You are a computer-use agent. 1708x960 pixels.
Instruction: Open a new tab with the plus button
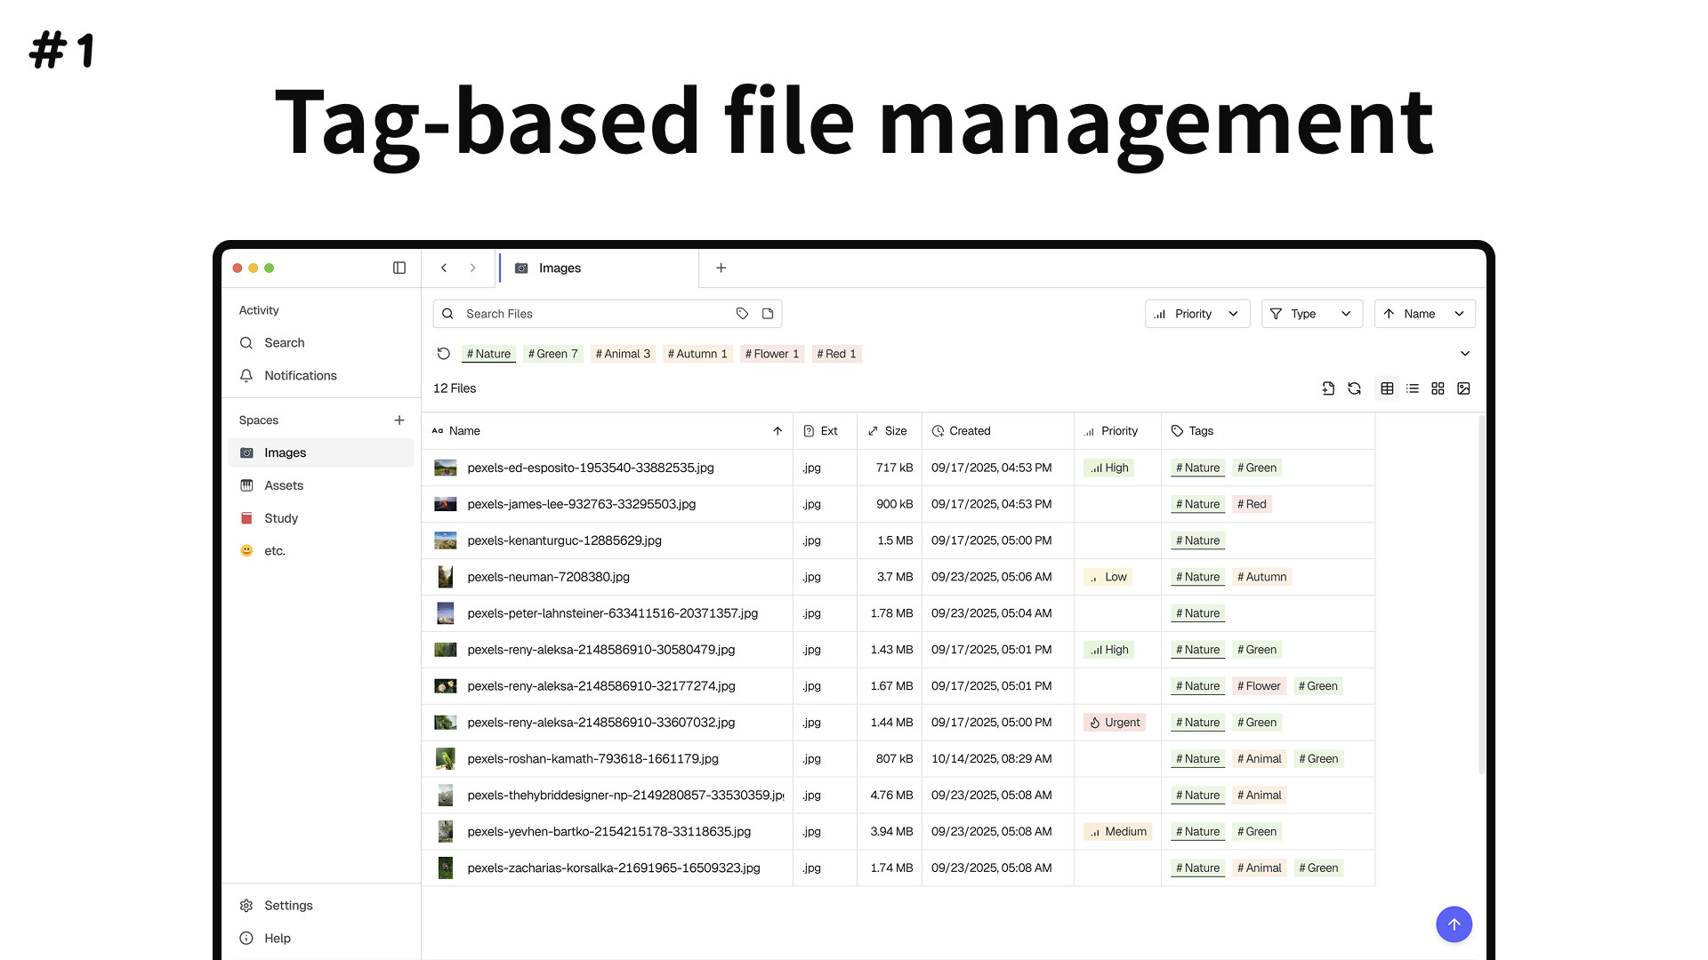click(x=721, y=268)
